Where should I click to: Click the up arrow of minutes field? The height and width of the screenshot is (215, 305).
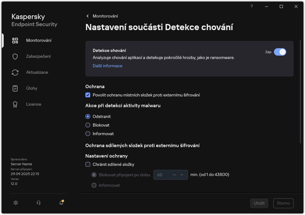click(174, 175)
